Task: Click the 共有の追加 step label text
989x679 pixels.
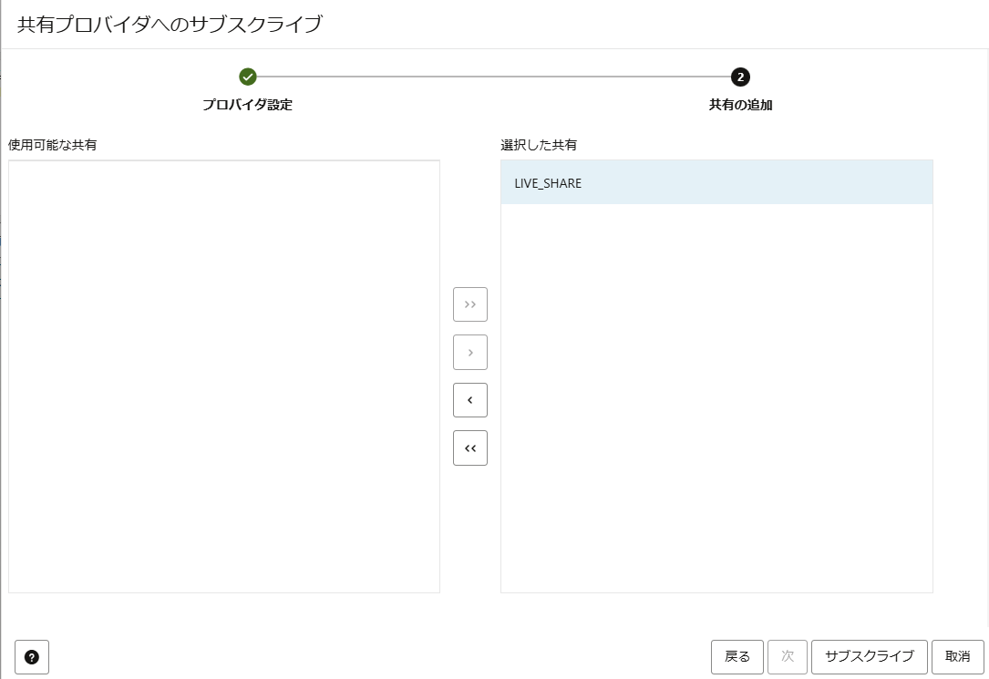Action: [740, 104]
